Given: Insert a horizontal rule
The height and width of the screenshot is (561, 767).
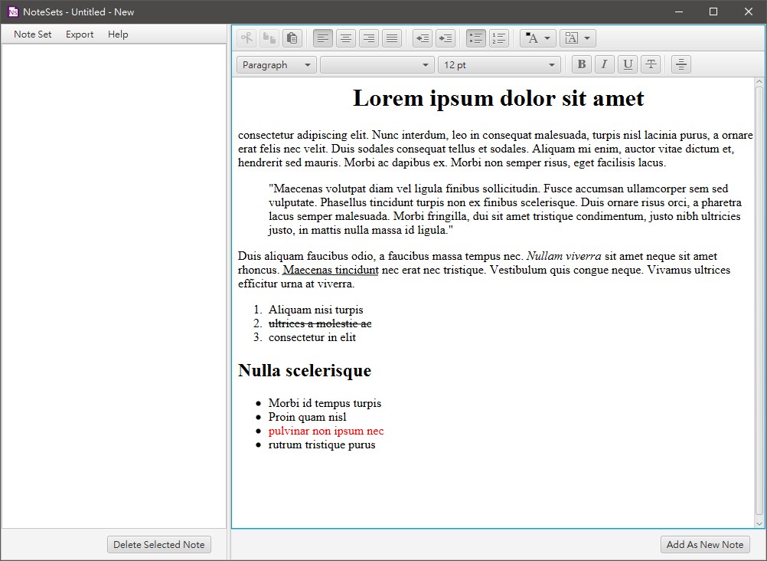Looking at the screenshot, I should click(x=681, y=65).
